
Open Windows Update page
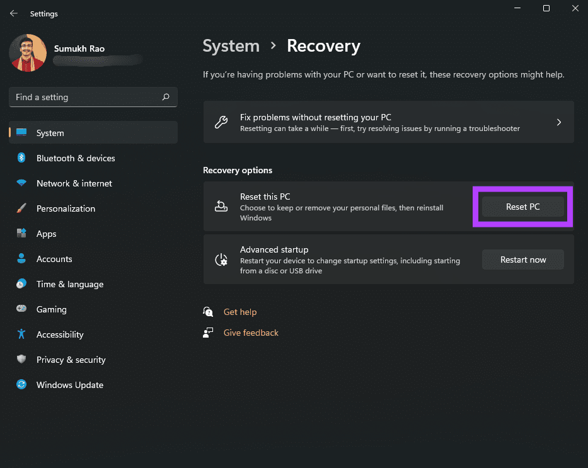(x=93, y=385)
